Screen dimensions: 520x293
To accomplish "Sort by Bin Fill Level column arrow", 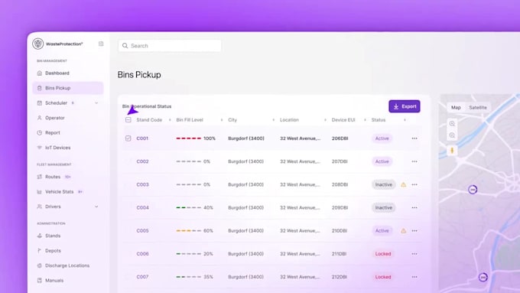I will pos(222,120).
